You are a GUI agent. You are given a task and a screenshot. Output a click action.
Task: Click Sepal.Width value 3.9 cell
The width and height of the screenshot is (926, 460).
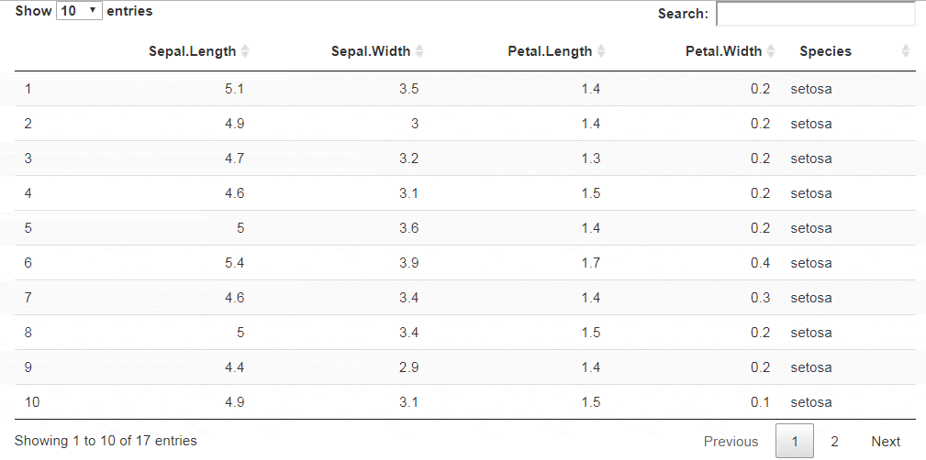pyautogui.click(x=408, y=263)
